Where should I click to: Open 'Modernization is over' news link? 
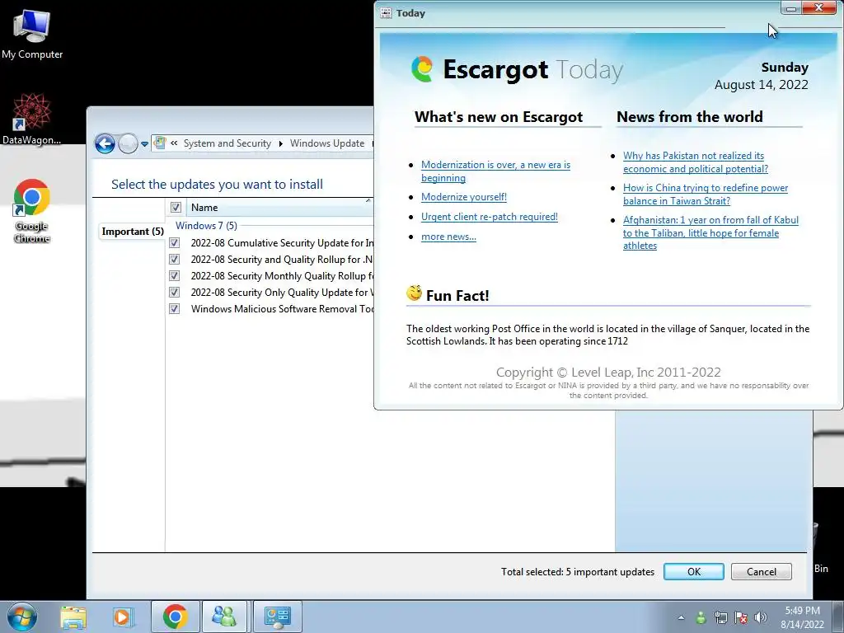495,171
